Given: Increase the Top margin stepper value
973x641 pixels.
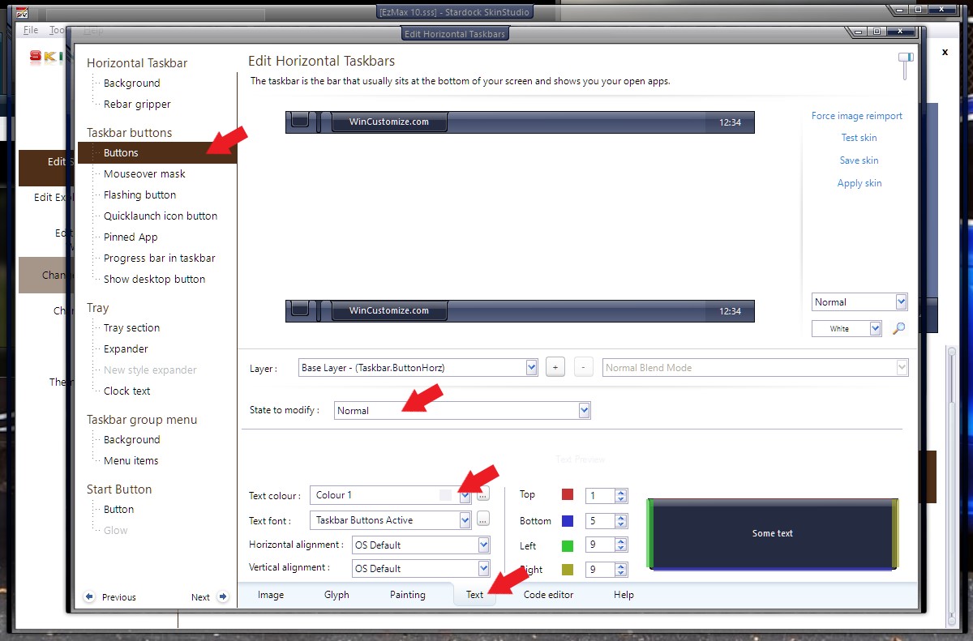Looking at the screenshot, I should click(x=621, y=492).
